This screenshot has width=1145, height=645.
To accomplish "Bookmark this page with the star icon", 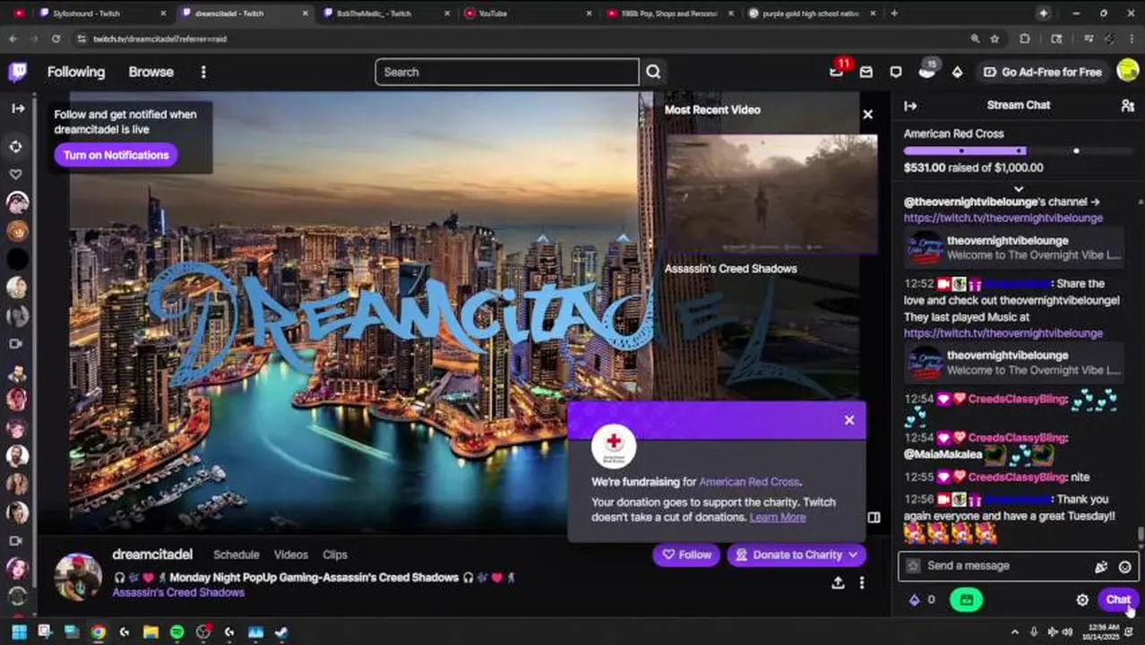I will [994, 39].
